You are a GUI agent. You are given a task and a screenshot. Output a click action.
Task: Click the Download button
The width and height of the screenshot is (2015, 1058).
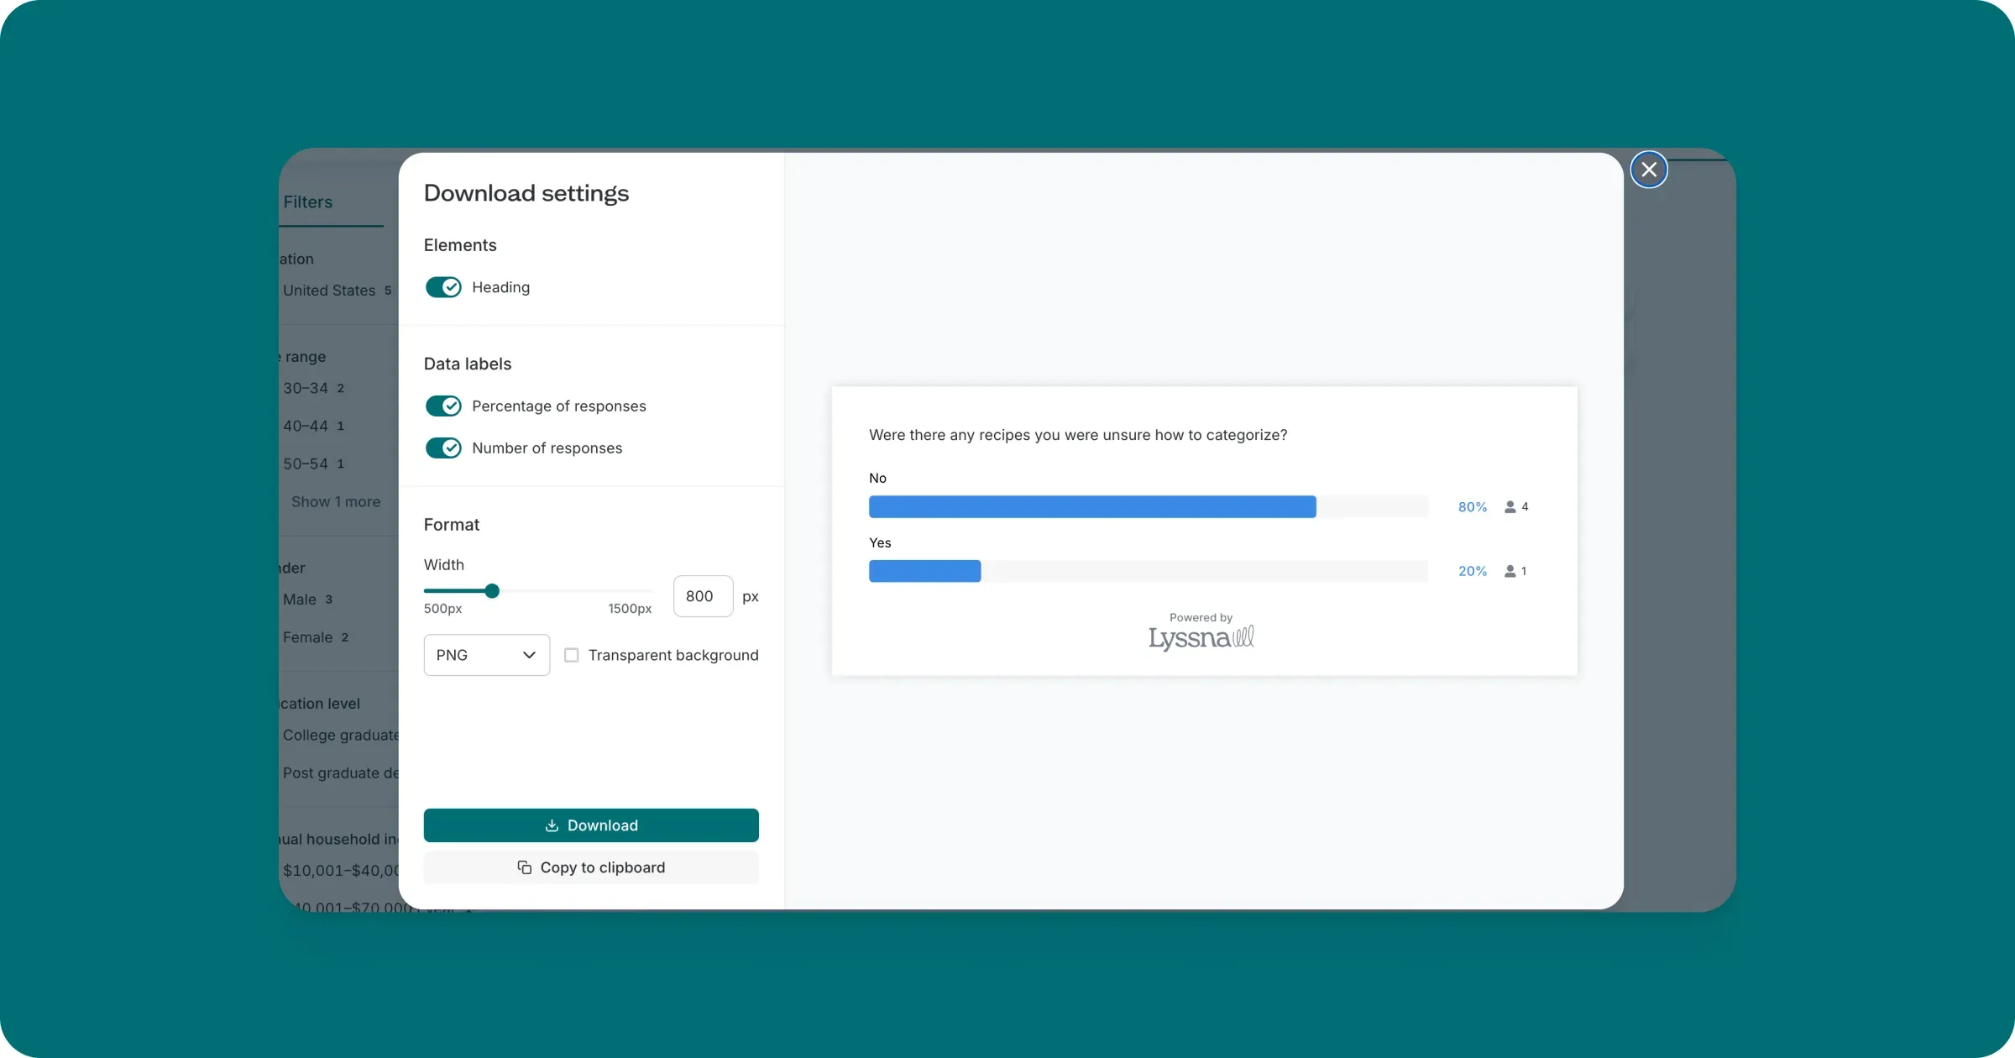pos(591,825)
